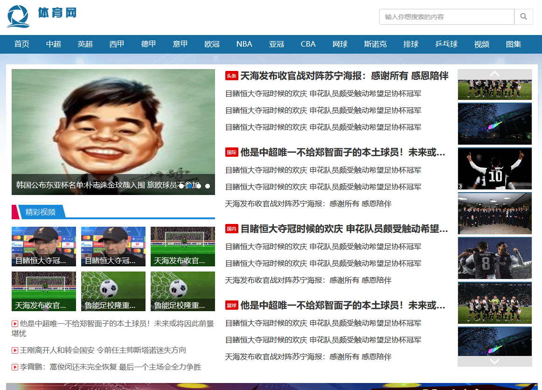Viewport: 542px width, 390px height.
Task: Click the red 国内 tag badge
Action: pos(232,229)
